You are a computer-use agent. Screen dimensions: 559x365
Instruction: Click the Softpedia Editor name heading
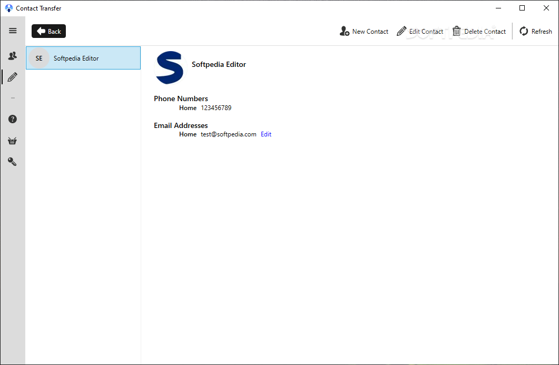point(219,64)
